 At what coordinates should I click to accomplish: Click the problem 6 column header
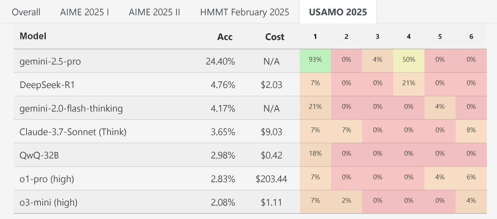point(471,36)
